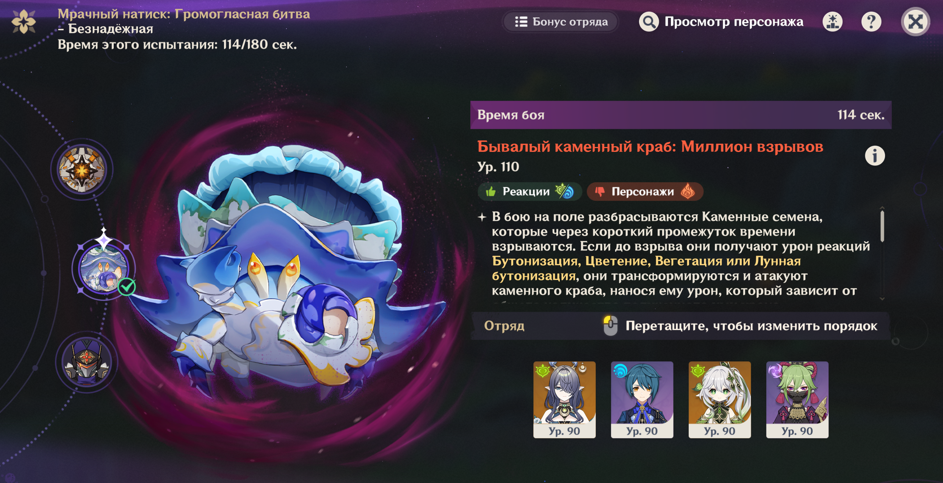
Task: Select the white-haired Dendro character portrait
Action: click(720, 400)
